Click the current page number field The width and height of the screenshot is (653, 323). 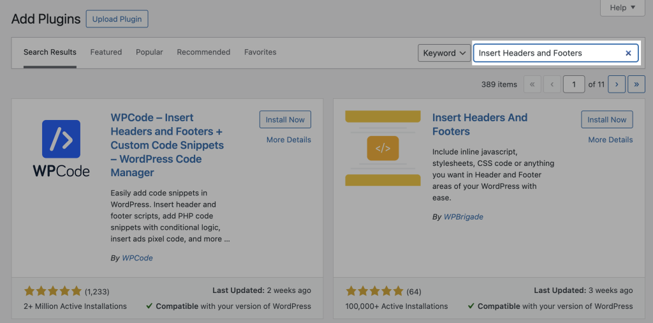coord(574,84)
